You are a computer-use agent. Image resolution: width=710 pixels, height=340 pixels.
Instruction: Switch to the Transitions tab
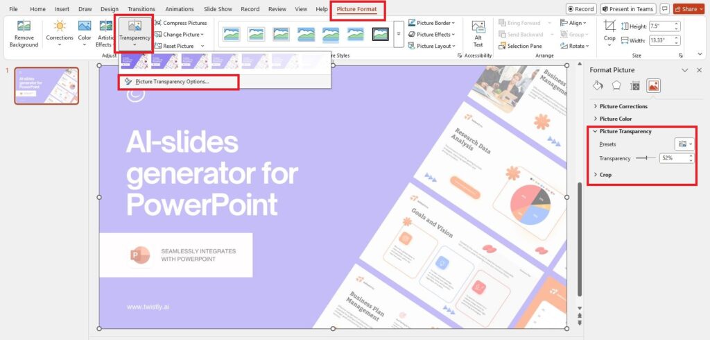point(141,9)
